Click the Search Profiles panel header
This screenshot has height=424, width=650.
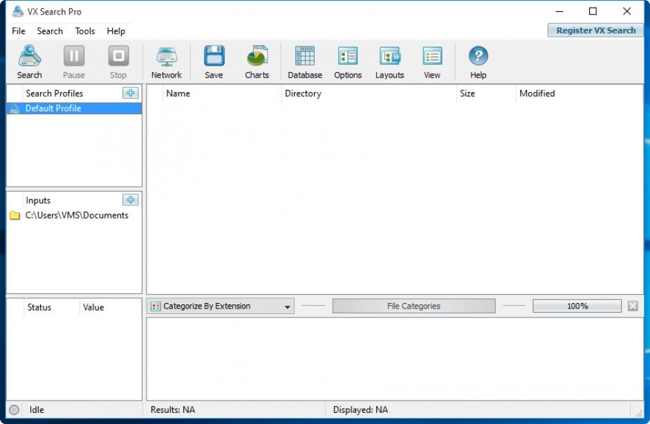pyautogui.click(x=55, y=93)
